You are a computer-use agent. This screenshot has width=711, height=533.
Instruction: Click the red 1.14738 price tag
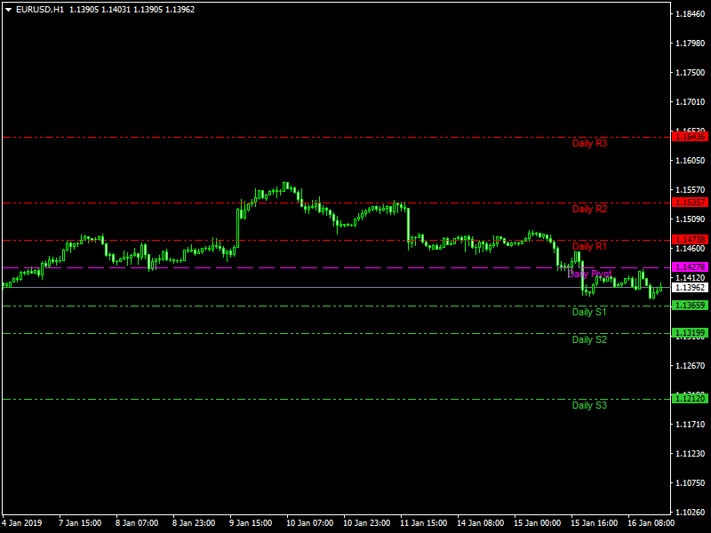click(691, 240)
